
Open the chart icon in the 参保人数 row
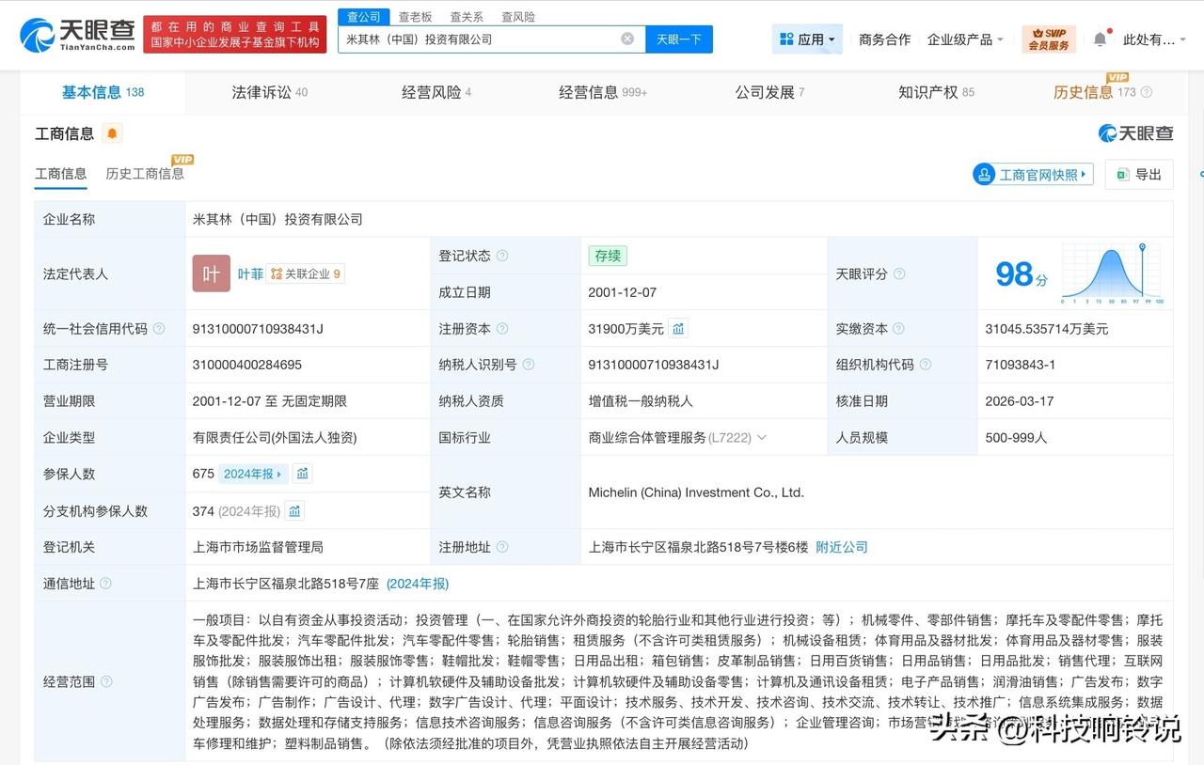302,474
